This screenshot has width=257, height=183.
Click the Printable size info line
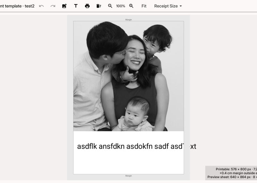coord(236,169)
